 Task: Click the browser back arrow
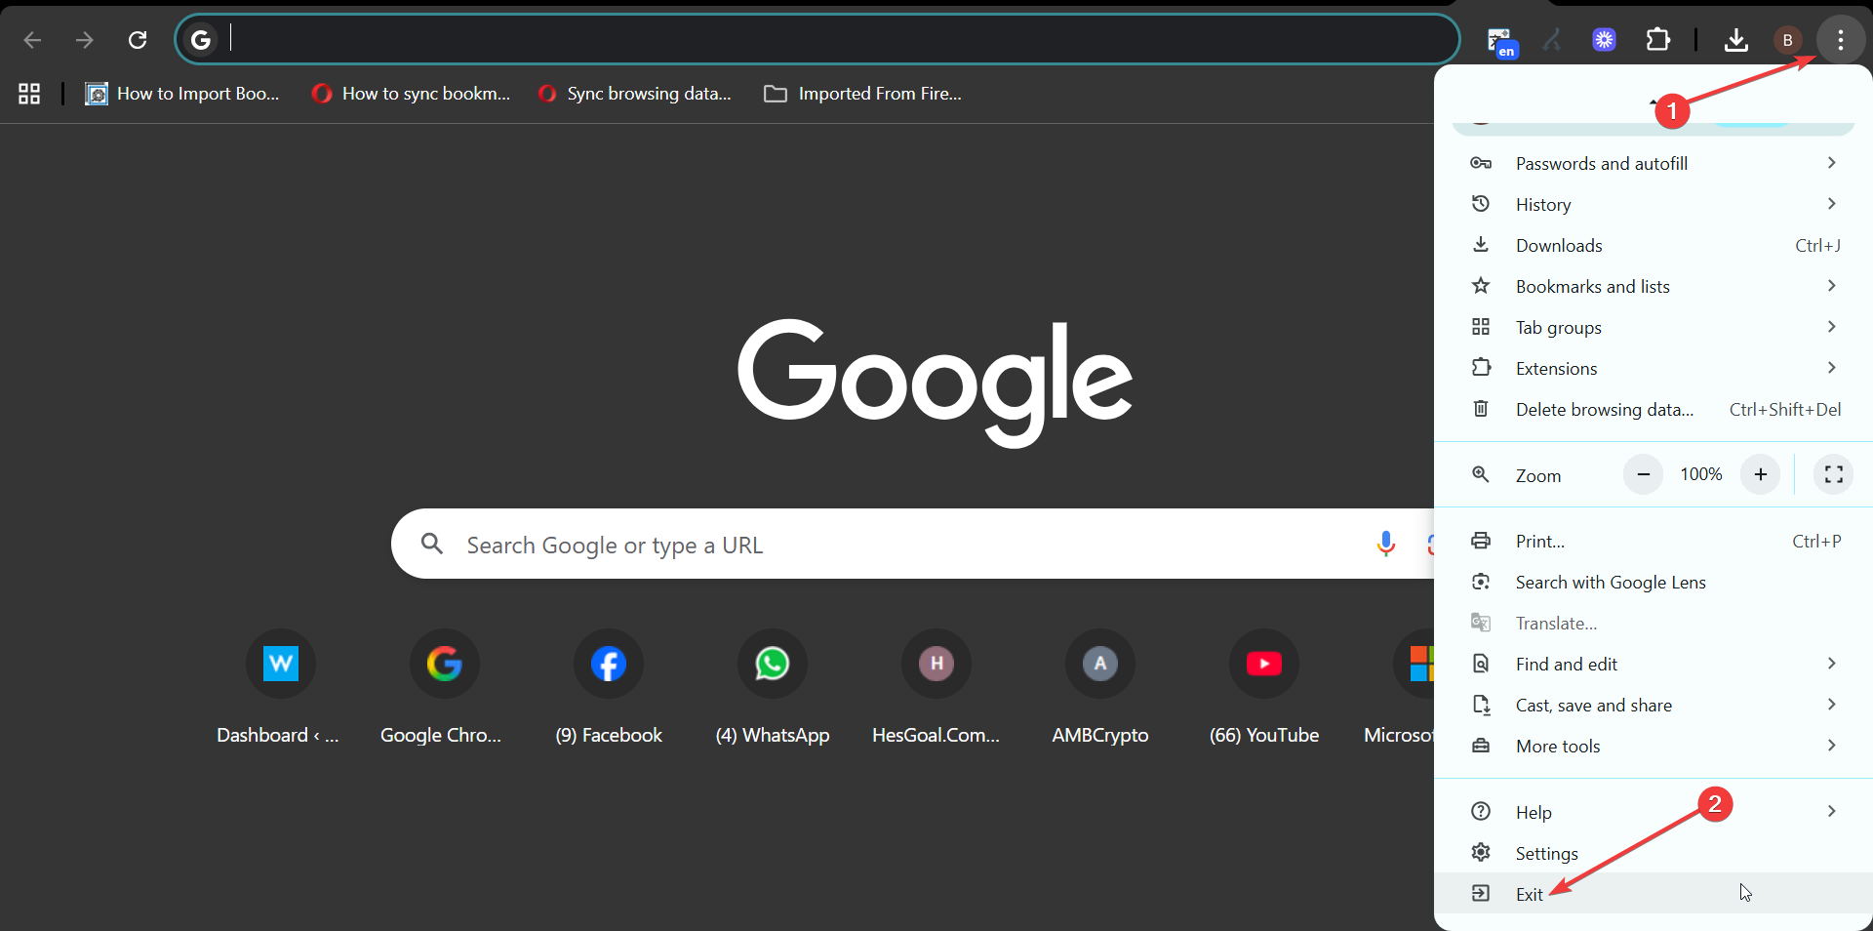[32, 40]
